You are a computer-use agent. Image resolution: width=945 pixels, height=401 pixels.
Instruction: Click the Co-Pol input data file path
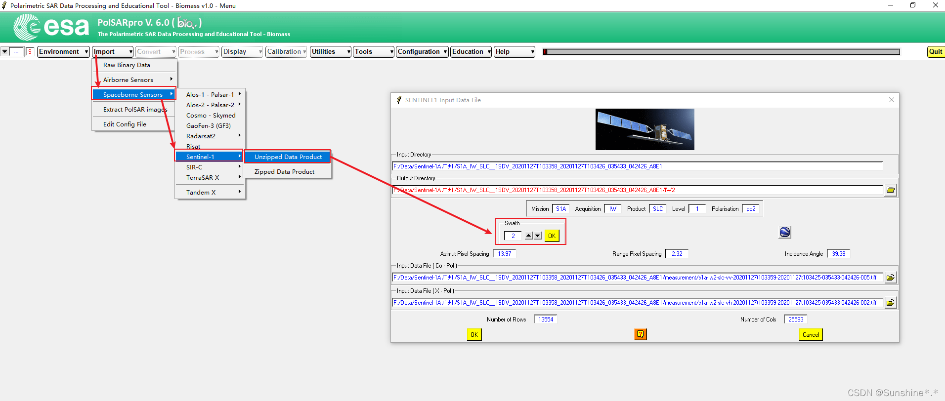click(x=638, y=278)
